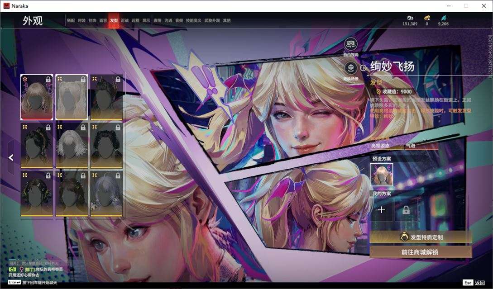This screenshot has height=289, width=493.
Task: Switch to the 时装 tab
Action: (81, 20)
